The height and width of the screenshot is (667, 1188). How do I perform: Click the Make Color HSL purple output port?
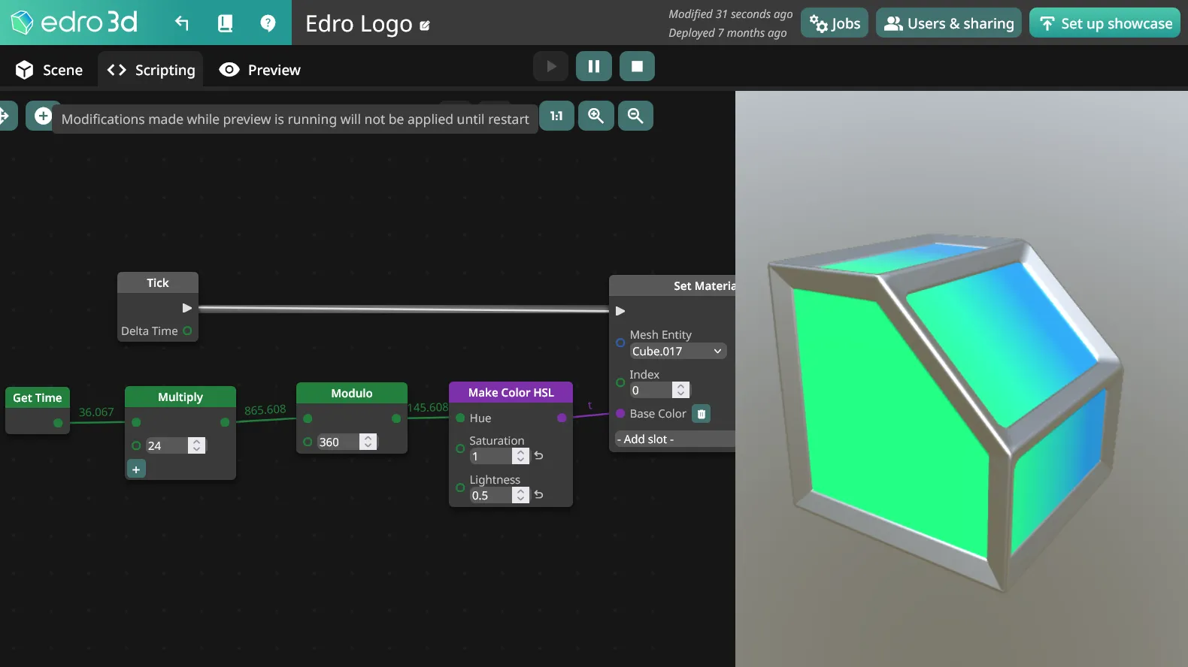562,418
